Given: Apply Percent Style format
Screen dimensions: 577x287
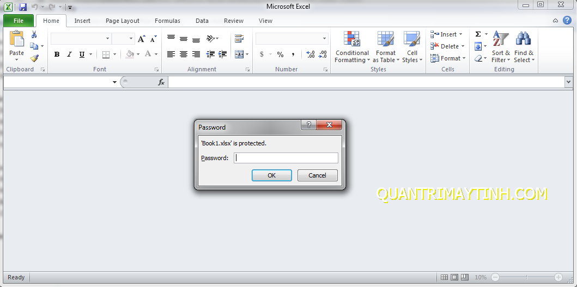Looking at the screenshot, I should click(x=281, y=54).
